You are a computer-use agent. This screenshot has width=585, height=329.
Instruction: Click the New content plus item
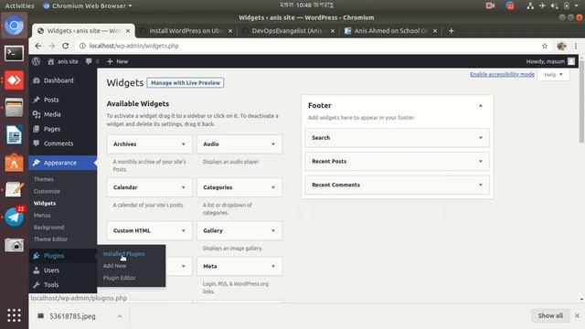pyautogui.click(x=118, y=61)
